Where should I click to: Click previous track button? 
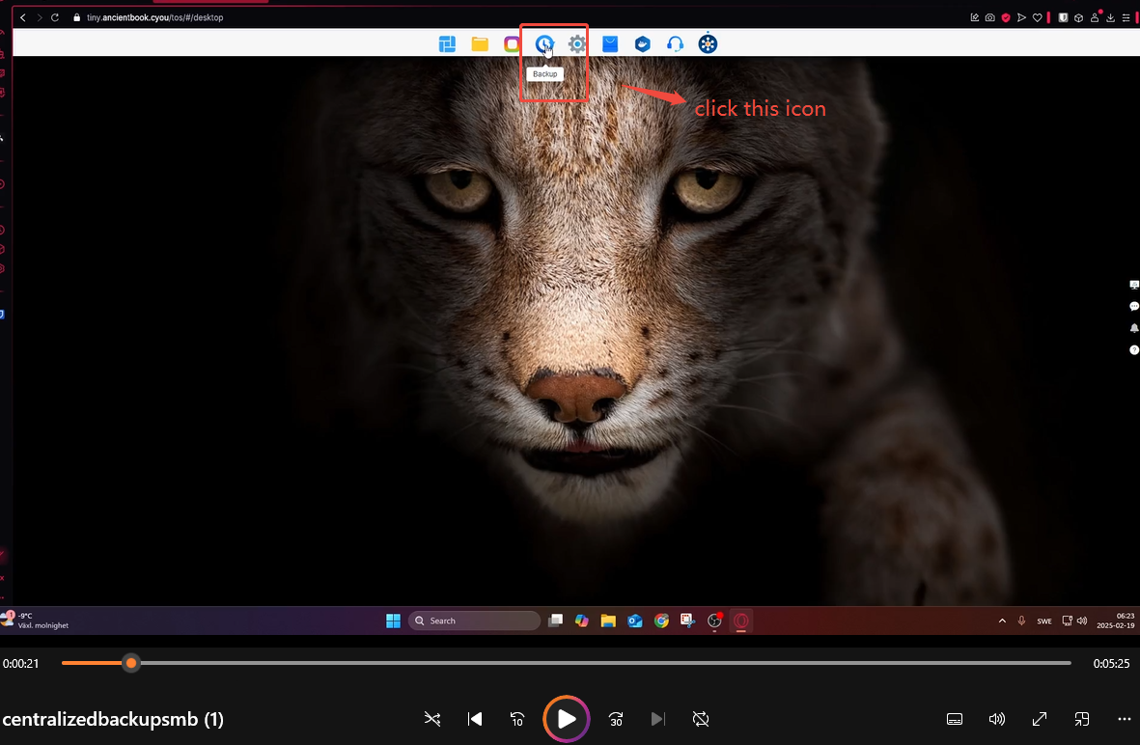pyautogui.click(x=475, y=719)
